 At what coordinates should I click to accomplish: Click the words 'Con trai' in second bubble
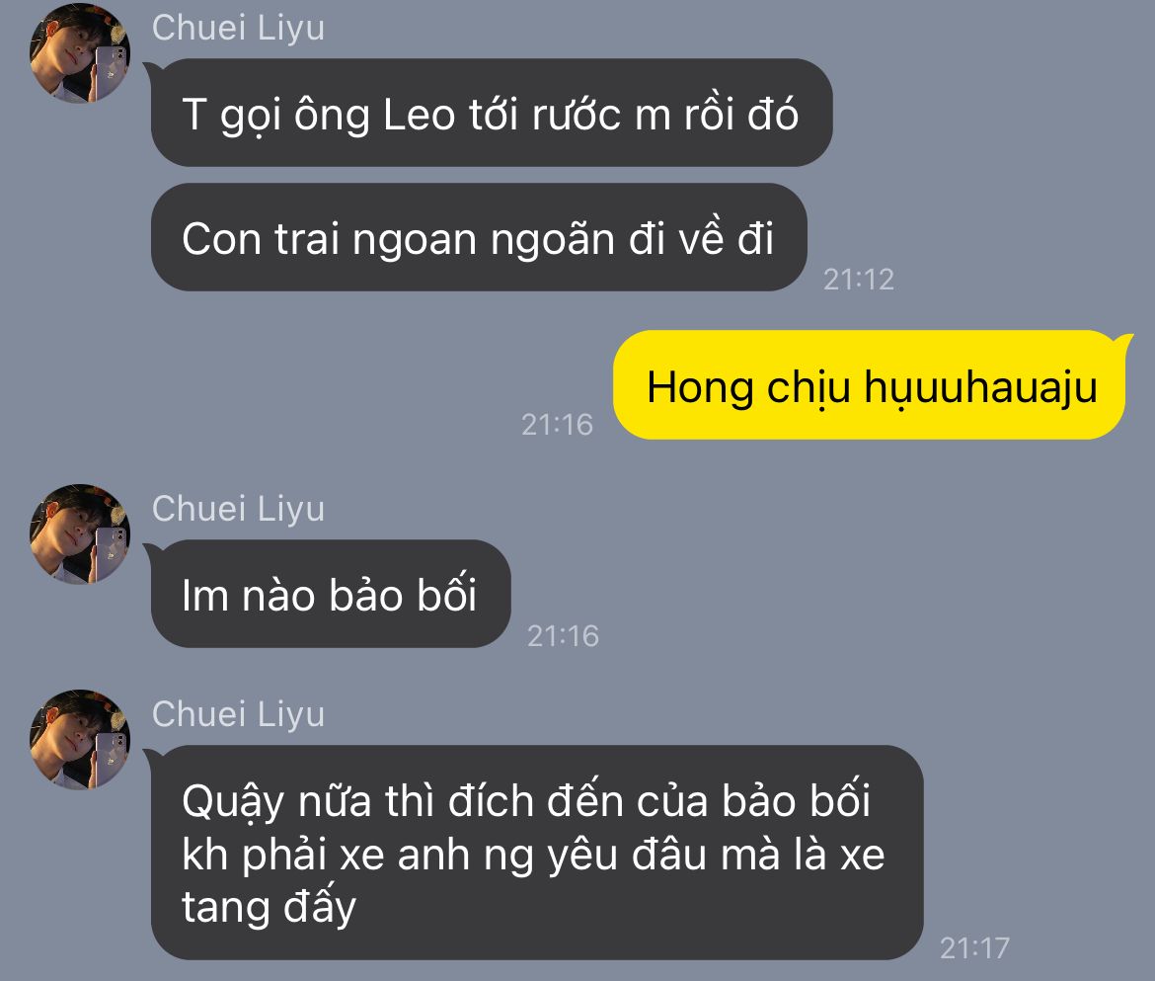coord(262,239)
